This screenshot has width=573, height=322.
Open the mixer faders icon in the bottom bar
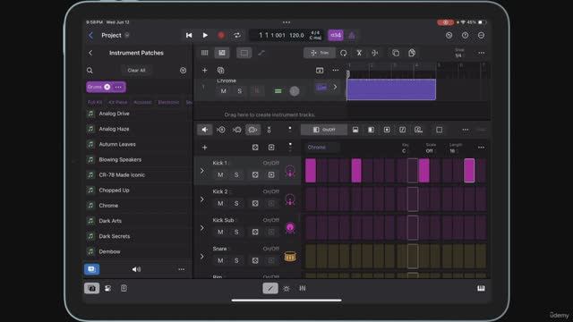(303, 288)
